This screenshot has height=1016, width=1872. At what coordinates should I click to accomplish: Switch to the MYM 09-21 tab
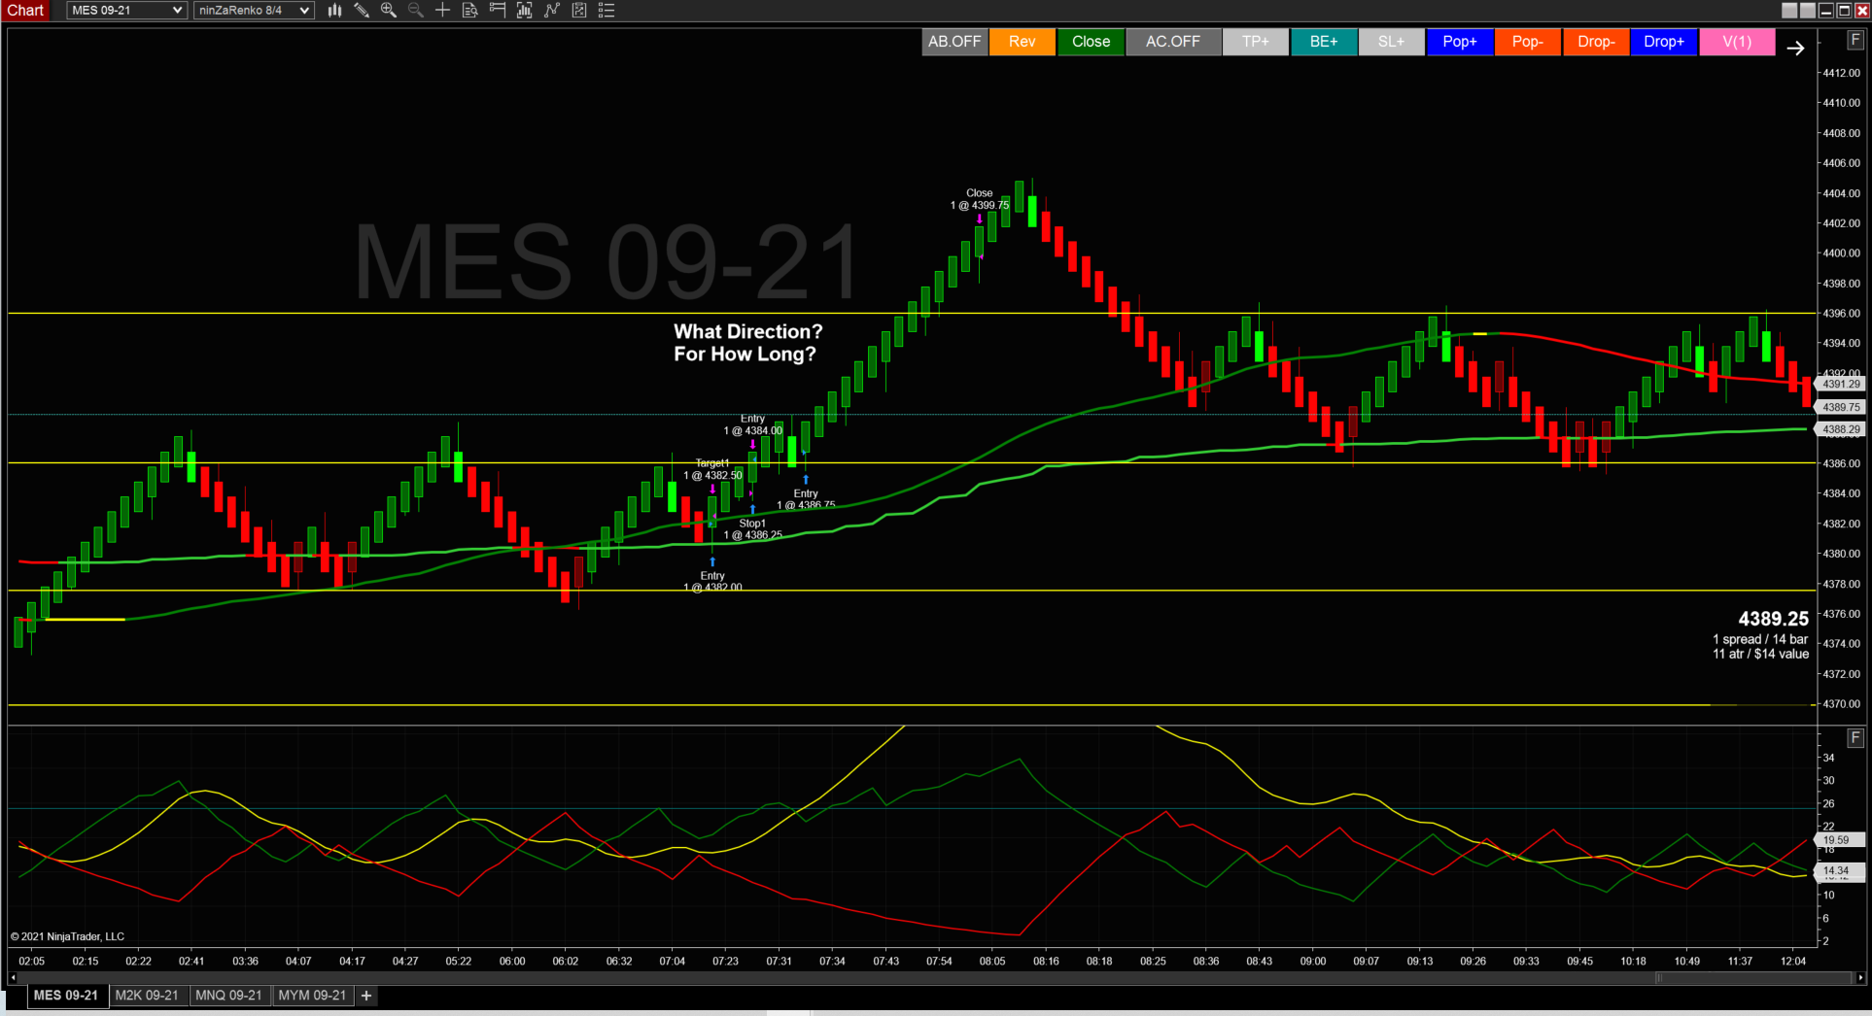[x=312, y=996]
